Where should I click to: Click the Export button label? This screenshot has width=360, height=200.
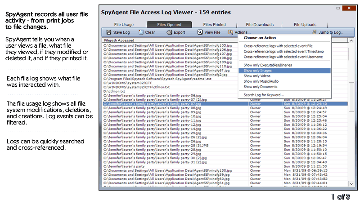(179, 32)
